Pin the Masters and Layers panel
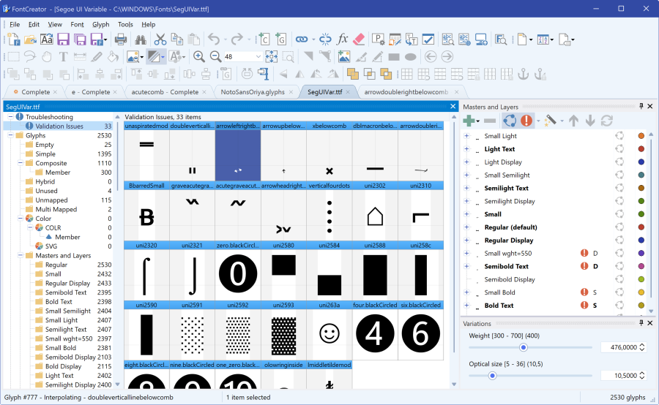This screenshot has height=405, width=659. pyautogui.click(x=641, y=106)
